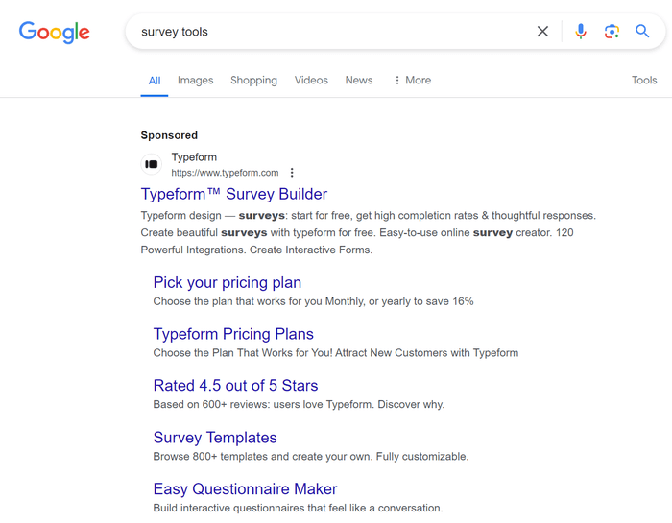Click the Google logo
The image size is (672, 523).
(x=55, y=32)
